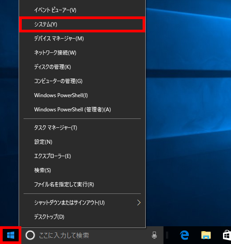Viewport: 231px width, 244px height.
Task: Open Microsoft Edge from the taskbar
Action: [x=184, y=235]
